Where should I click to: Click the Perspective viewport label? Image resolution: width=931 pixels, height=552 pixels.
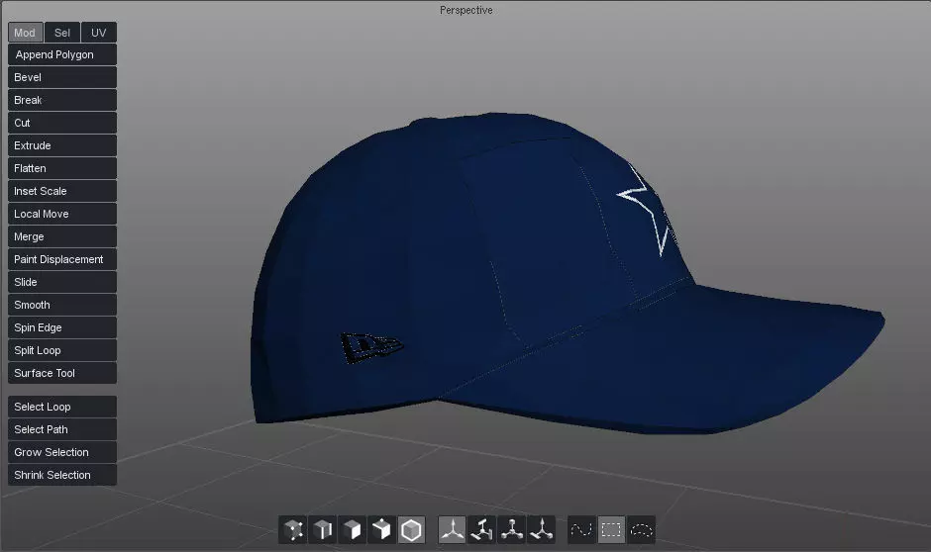[x=466, y=10]
